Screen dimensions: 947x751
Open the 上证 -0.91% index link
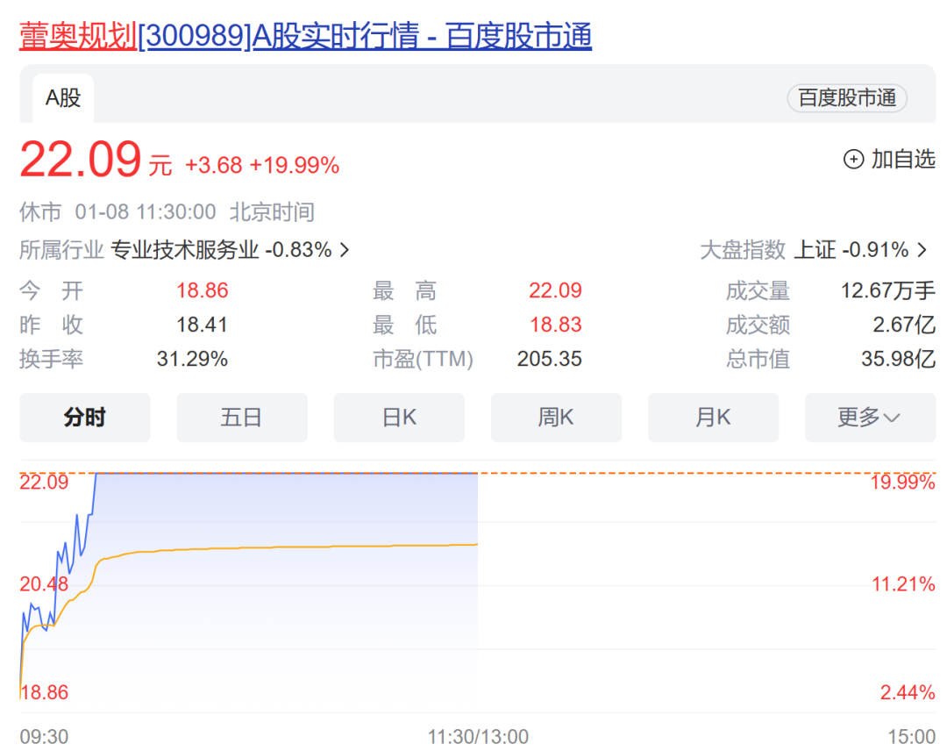(851, 249)
